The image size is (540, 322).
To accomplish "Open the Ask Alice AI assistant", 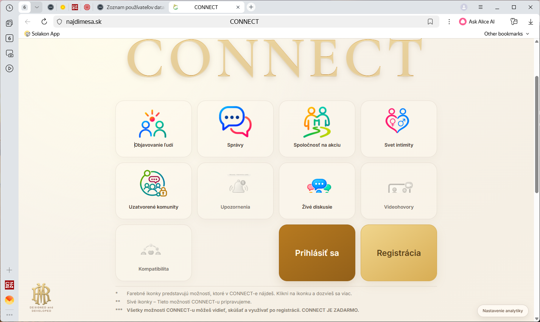I will [477, 22].
